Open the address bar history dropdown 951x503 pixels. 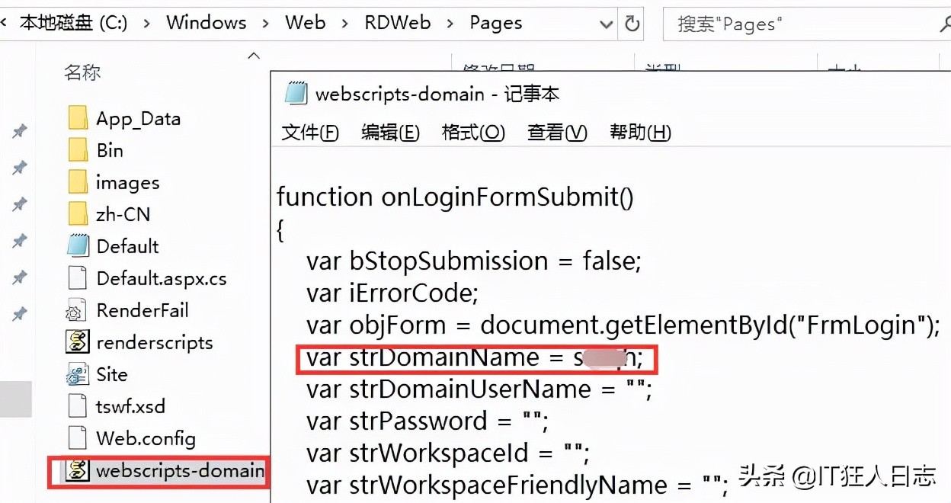[606, 24]
